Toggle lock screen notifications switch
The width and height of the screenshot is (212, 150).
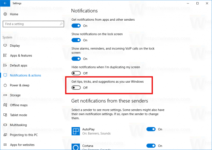76,40
